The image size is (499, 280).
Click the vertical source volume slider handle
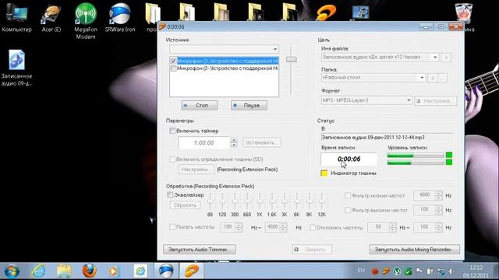(291, 59)
